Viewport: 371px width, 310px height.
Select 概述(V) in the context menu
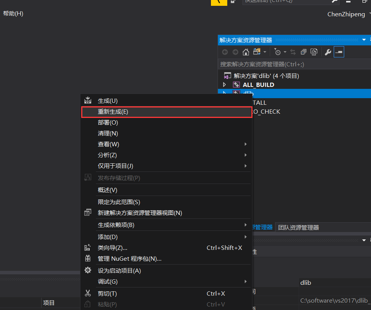[x=166, y=190]
